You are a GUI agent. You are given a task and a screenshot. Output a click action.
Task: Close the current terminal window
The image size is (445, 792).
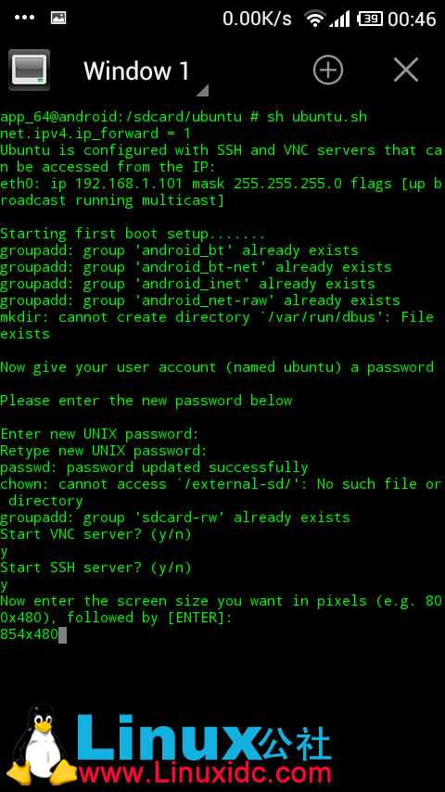coord(406,70)
